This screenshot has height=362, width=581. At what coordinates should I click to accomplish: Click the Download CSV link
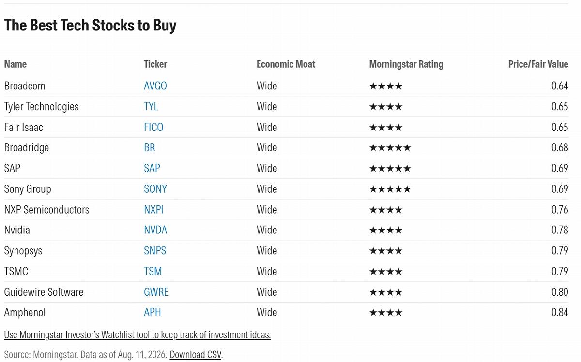(x=196, y=354)
